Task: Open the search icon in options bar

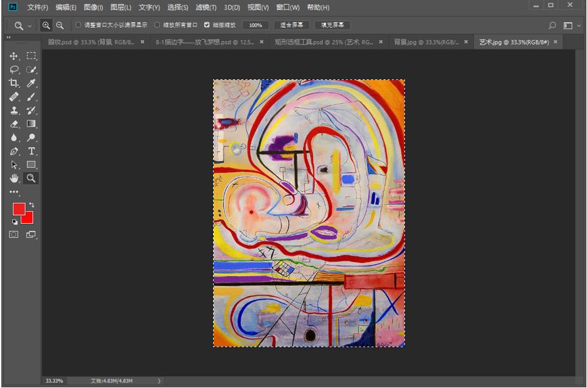Action: click(552, 26)
